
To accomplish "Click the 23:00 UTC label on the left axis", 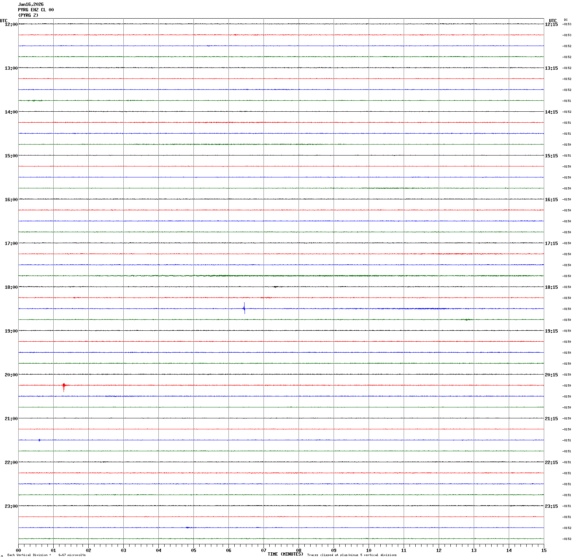I will (11, 506).
